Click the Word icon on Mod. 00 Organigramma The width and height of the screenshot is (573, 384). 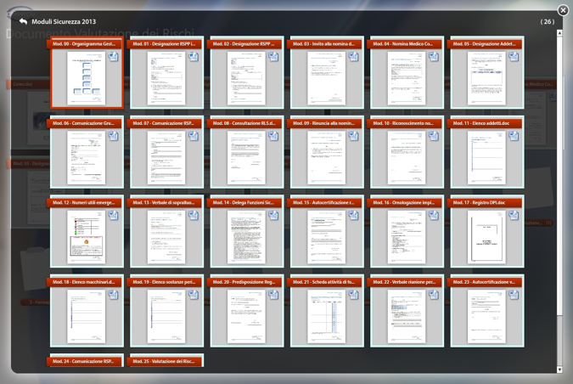click(x=113, y=57)
